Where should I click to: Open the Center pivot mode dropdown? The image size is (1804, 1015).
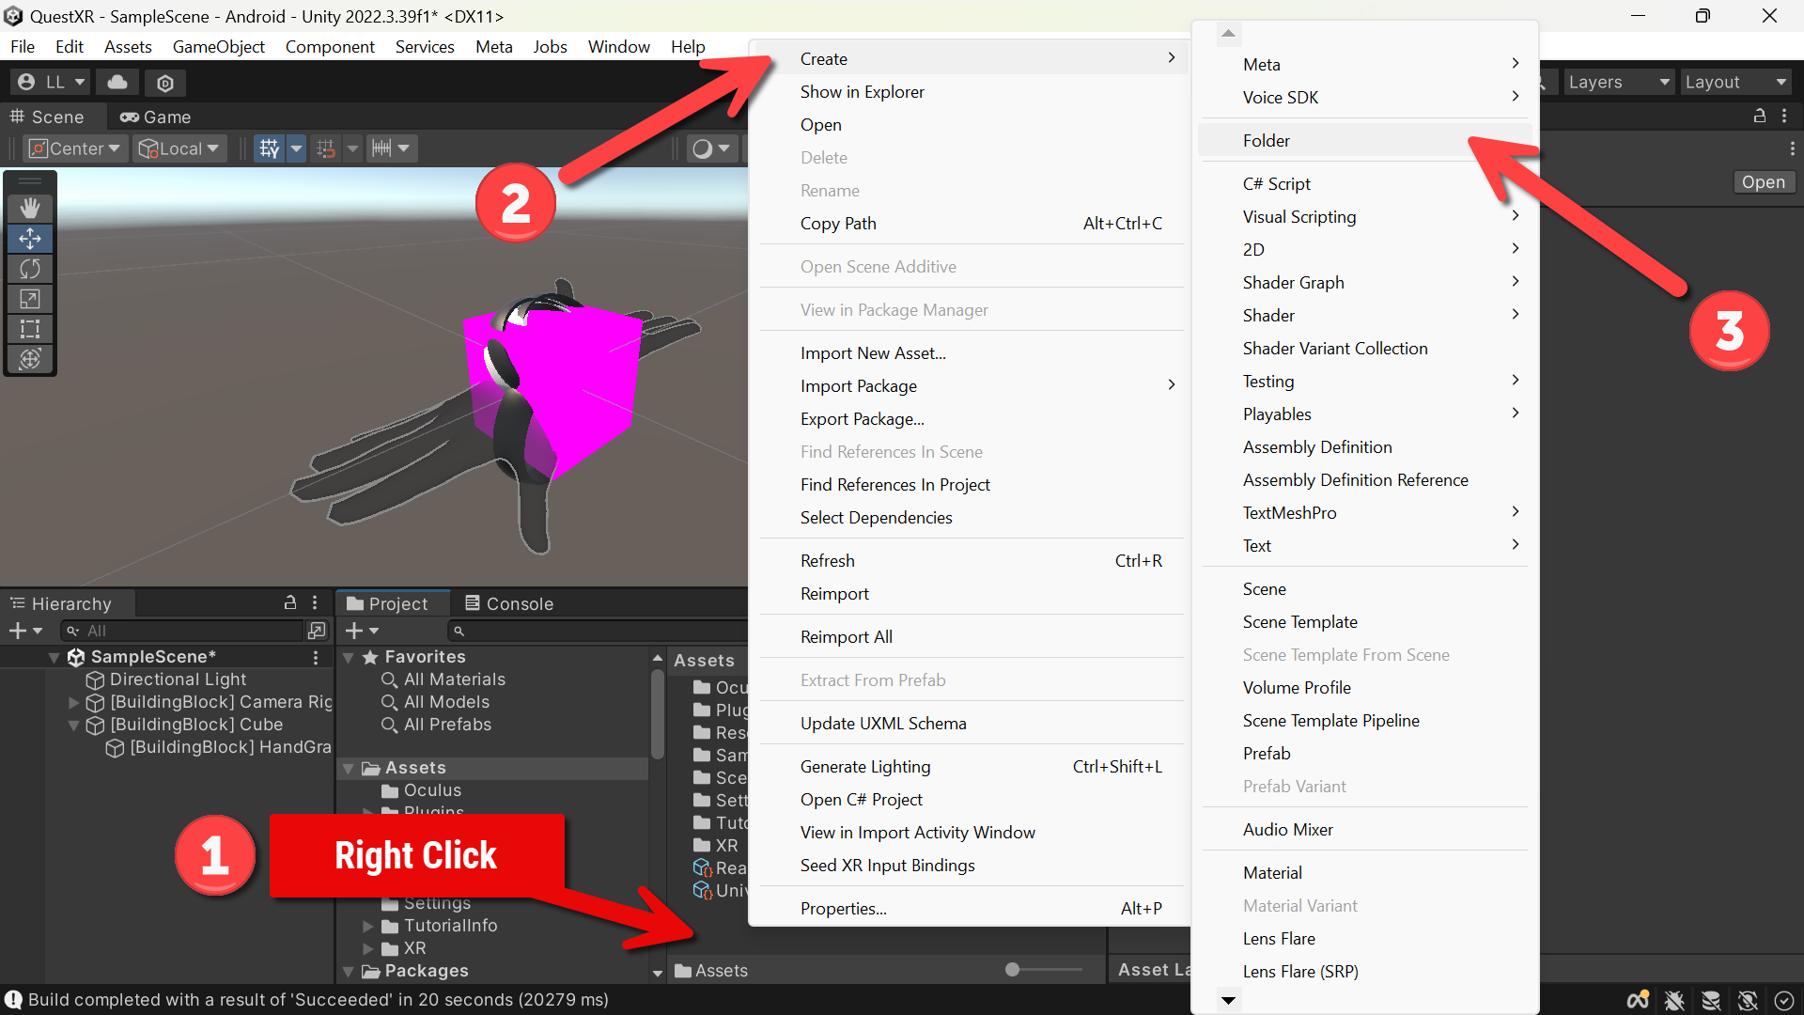point(76,148)
